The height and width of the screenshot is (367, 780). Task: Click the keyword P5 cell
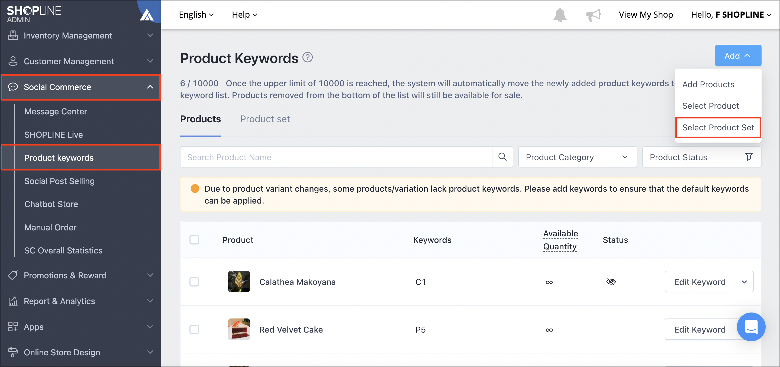(421, 329)
